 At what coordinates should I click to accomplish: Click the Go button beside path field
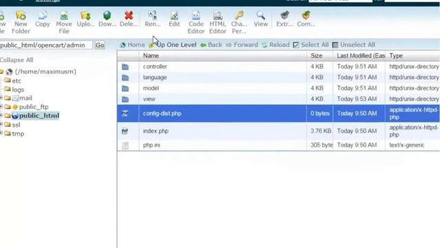(100, 45)
